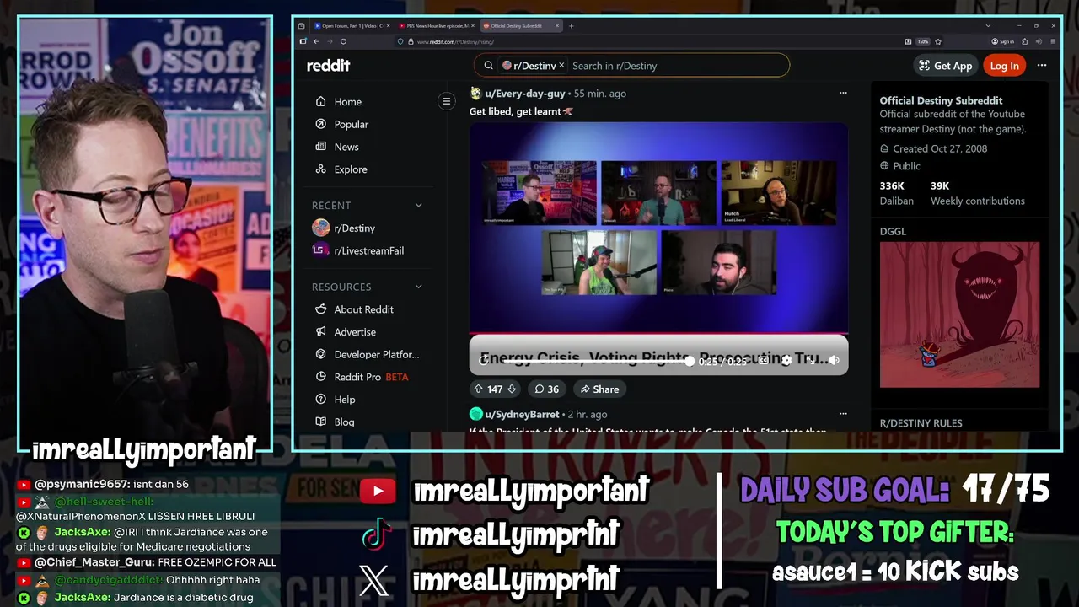Click the search magnifier icon
This screenshot has width=1079, height=607.
coord(488,66)
